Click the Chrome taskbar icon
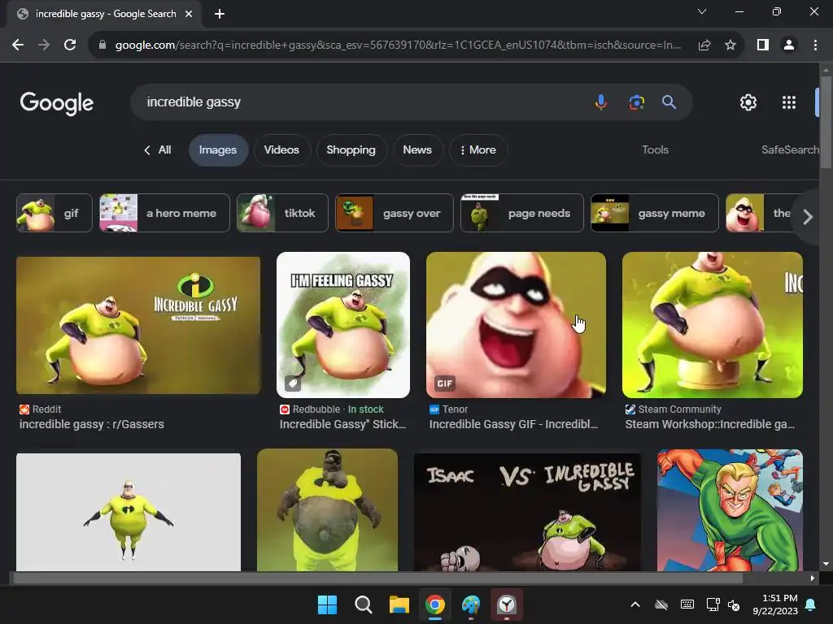 pos(435,604)
